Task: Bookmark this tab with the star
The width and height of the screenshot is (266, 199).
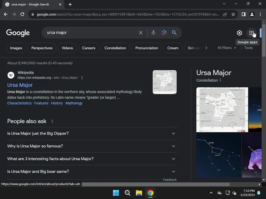Action: point(233,15)
